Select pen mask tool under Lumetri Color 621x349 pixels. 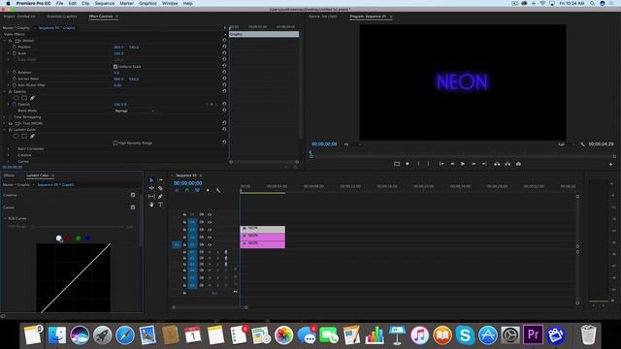point(32,136)
